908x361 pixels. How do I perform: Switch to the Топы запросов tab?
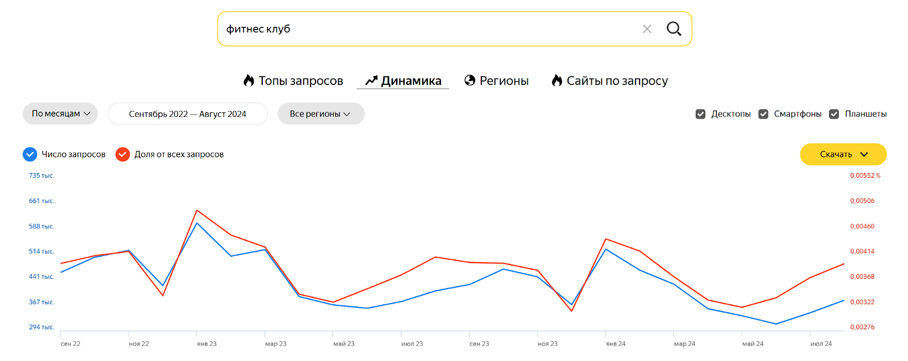pyautogui.click(x=301, y=81)
